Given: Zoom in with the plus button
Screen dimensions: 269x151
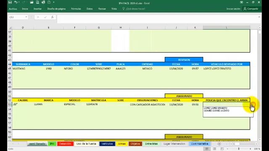Looking at the screenshot, I should click(x=251, y=149).
